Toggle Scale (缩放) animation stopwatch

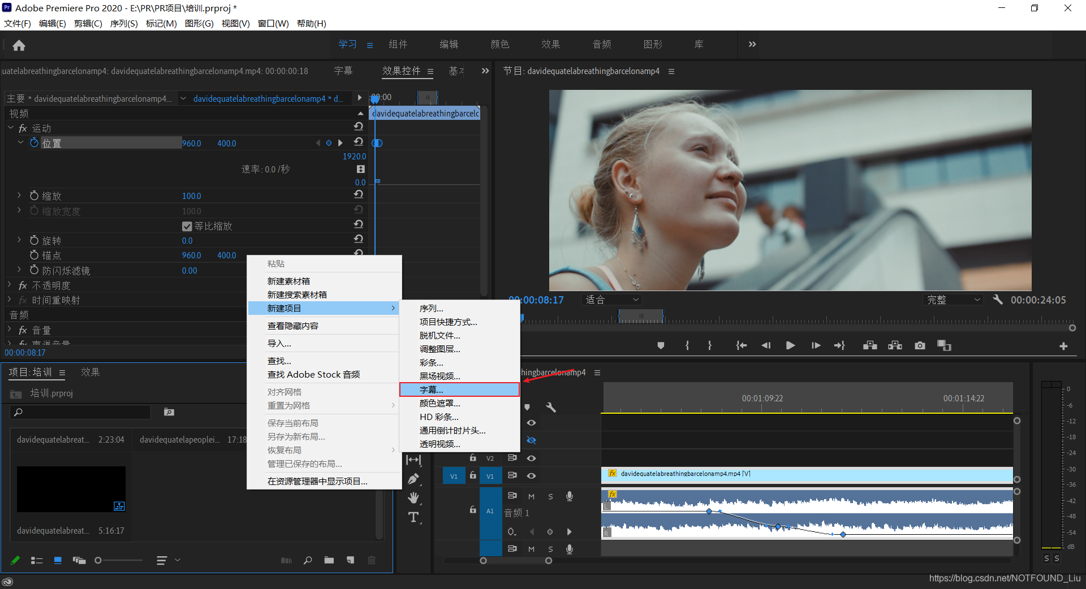coord(35,196)
